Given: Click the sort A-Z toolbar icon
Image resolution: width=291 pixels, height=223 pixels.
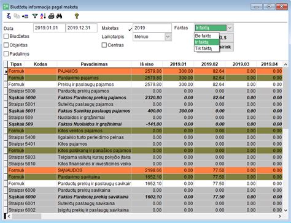Looking at the screenshot, I should click(43, 16).
